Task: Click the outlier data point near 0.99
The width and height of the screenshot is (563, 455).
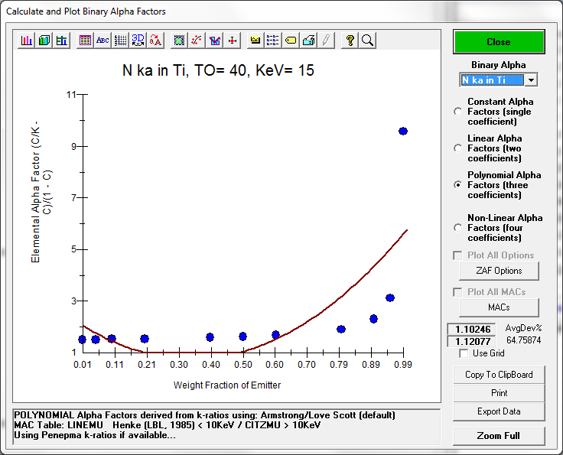Action: [403, 132]
